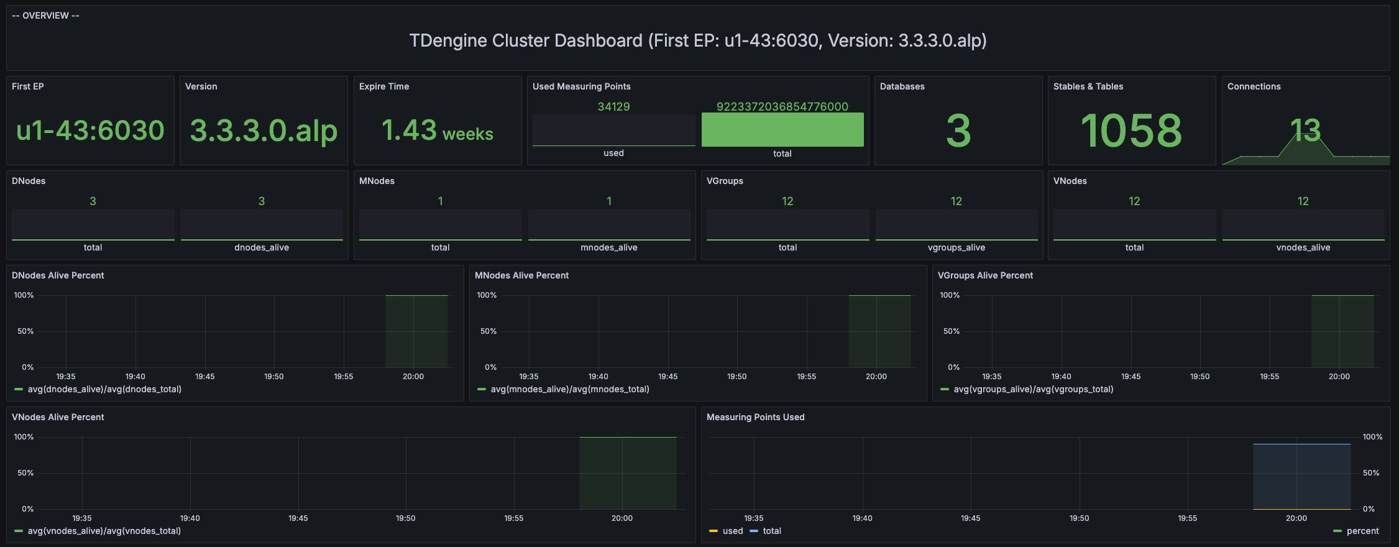Collapse the -- OVERVIEW -- row header
The width and height of the screenshot is (1399, 547).
click(45, 16)
